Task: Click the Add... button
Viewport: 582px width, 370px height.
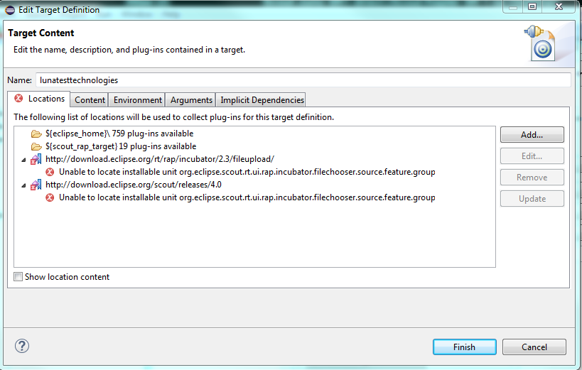Action: pos(532,135)
